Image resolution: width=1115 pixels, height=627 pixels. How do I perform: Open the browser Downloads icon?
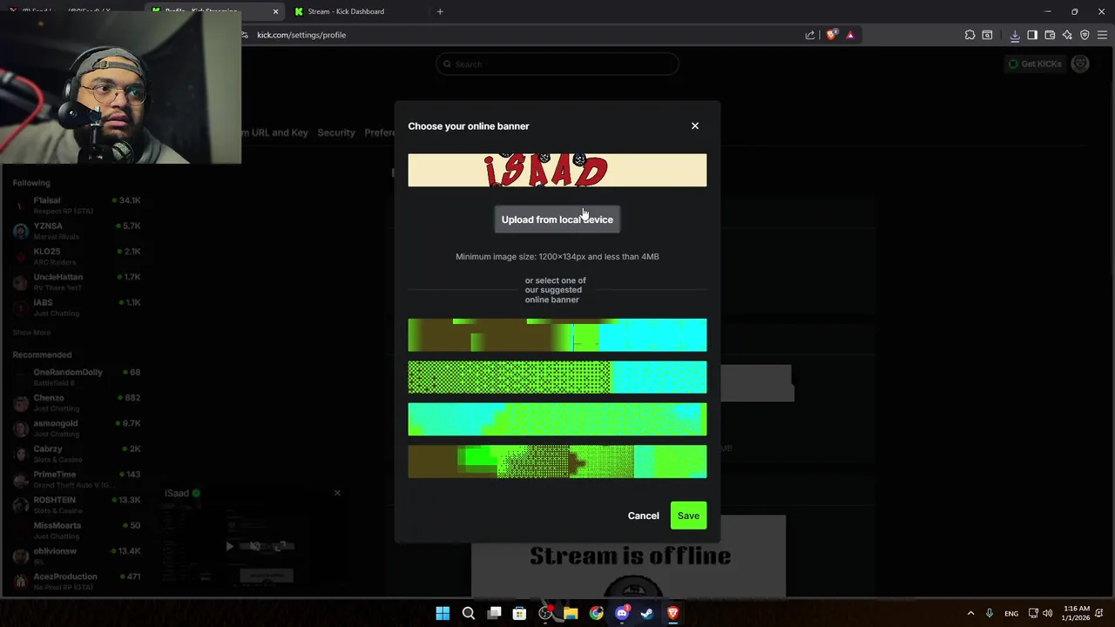click(1015, 35)
